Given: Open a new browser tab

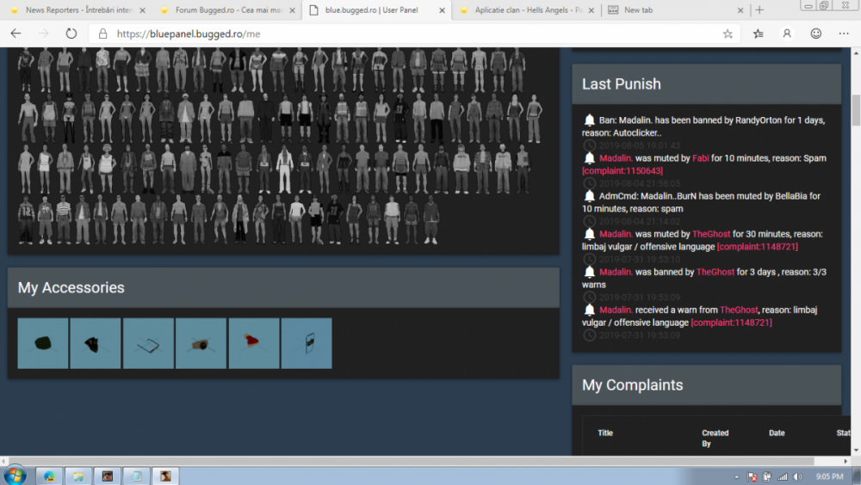Looking at the screenshot, I should click(759, 10).
